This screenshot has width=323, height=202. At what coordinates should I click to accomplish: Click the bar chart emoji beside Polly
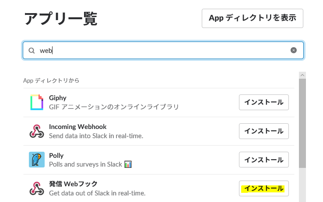(128, 164)
